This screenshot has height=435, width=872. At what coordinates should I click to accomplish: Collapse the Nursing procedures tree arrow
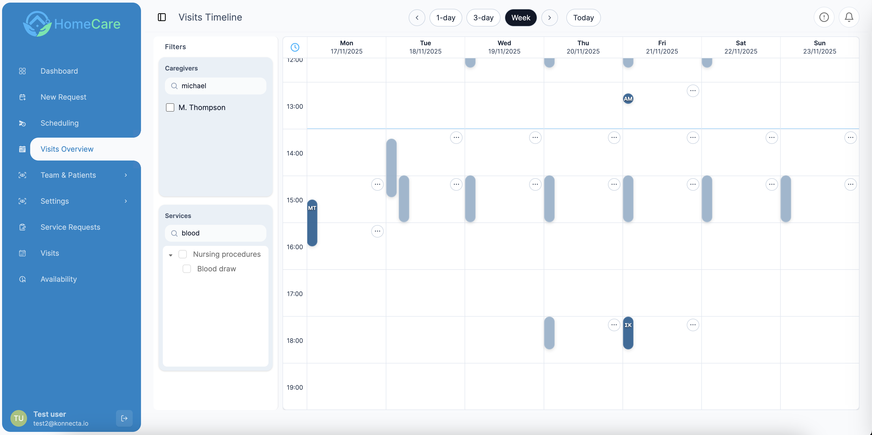pos(171,255)
